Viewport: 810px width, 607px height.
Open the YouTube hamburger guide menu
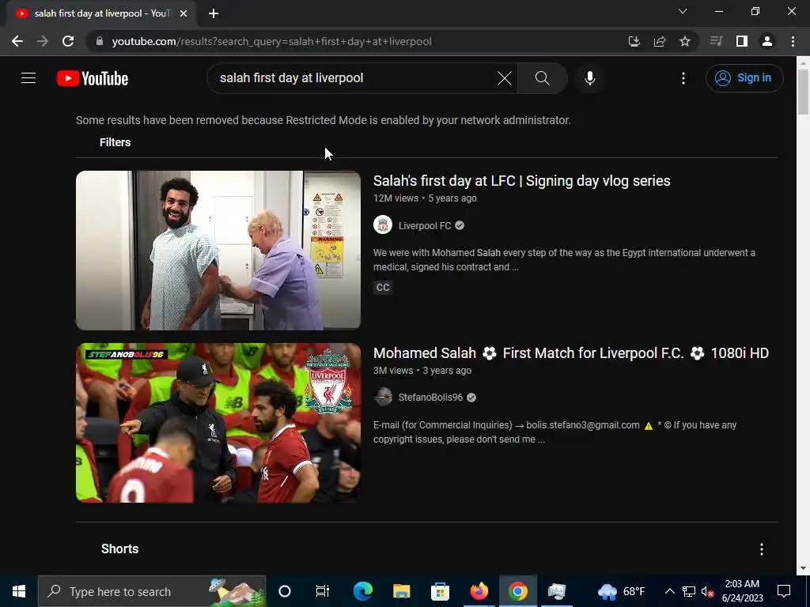[x=28, y=78]
